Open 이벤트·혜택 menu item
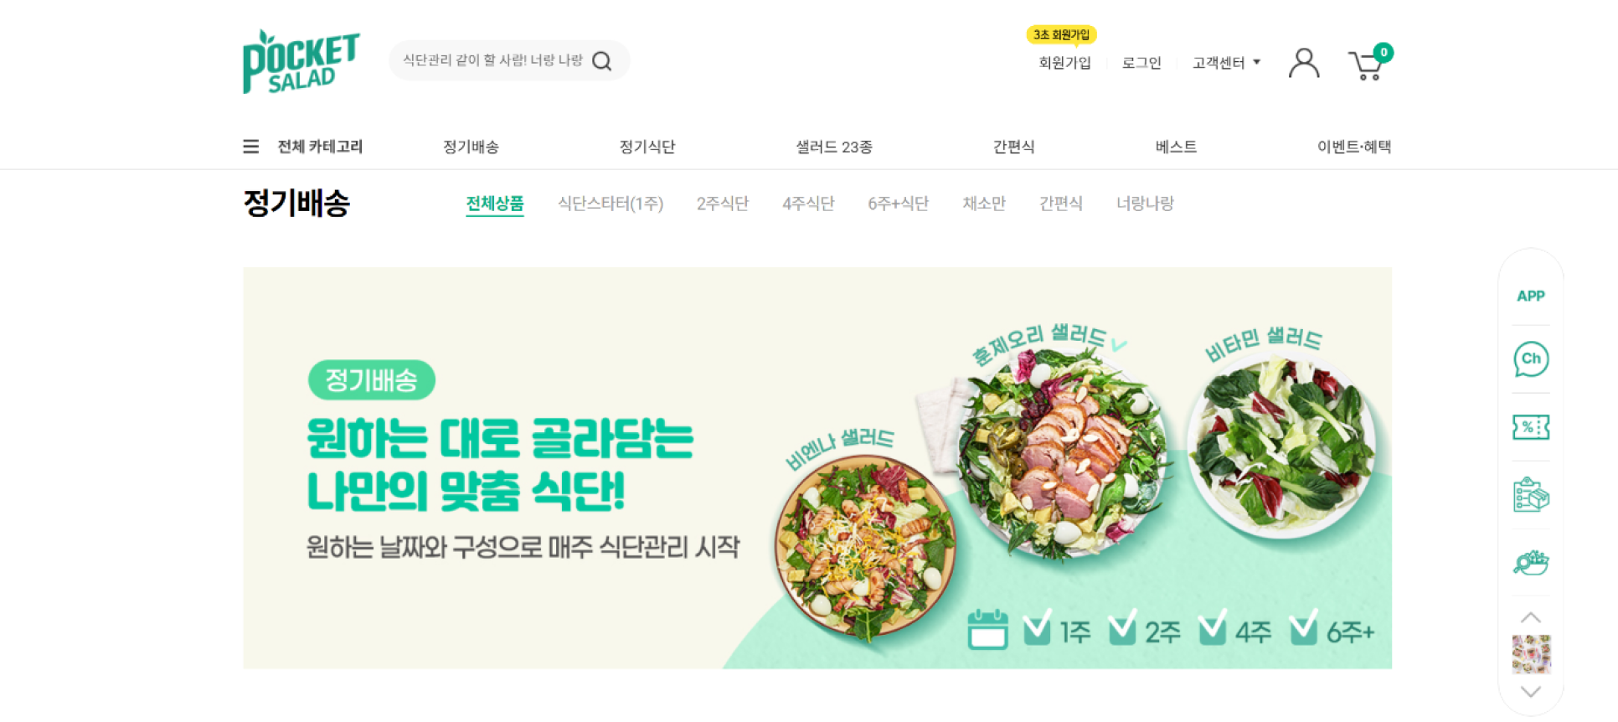Image resolution: width=1618 pixels, height=722 pixels. tap(1354, 147)
